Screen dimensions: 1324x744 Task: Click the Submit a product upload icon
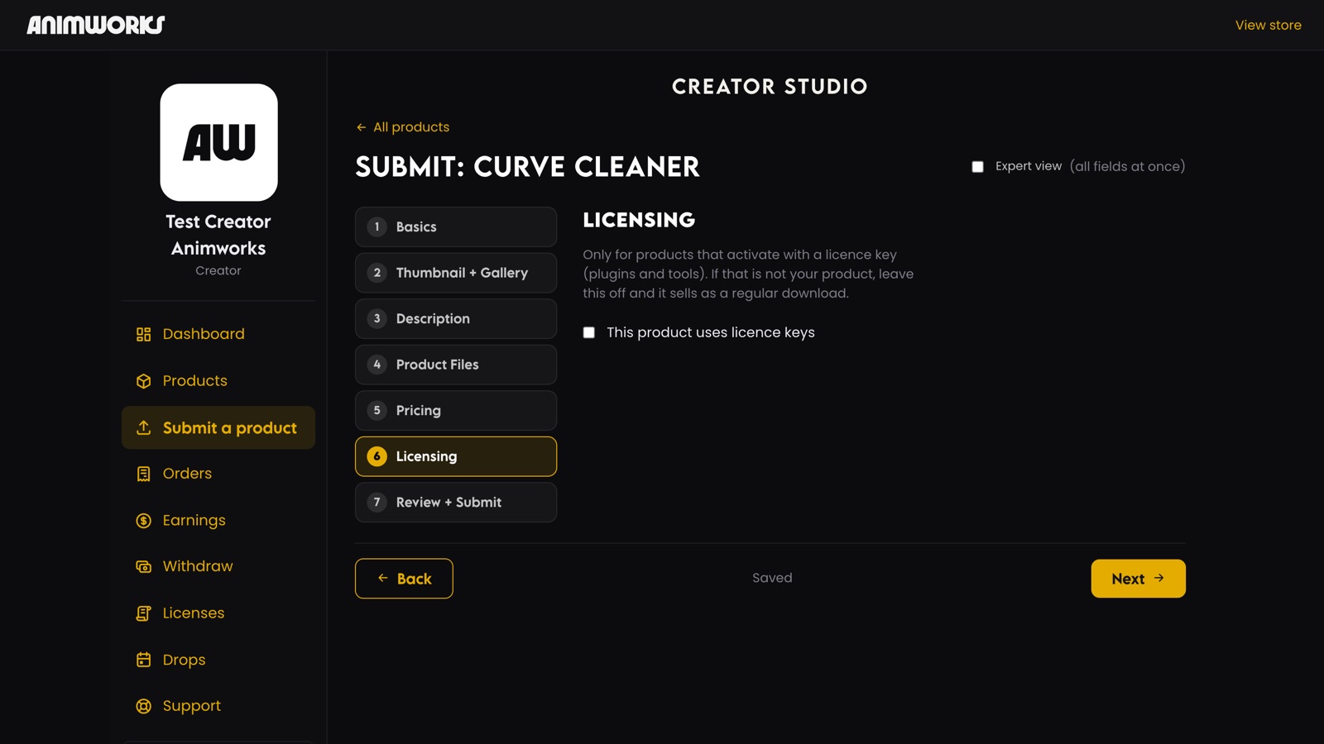click(143, 427)
